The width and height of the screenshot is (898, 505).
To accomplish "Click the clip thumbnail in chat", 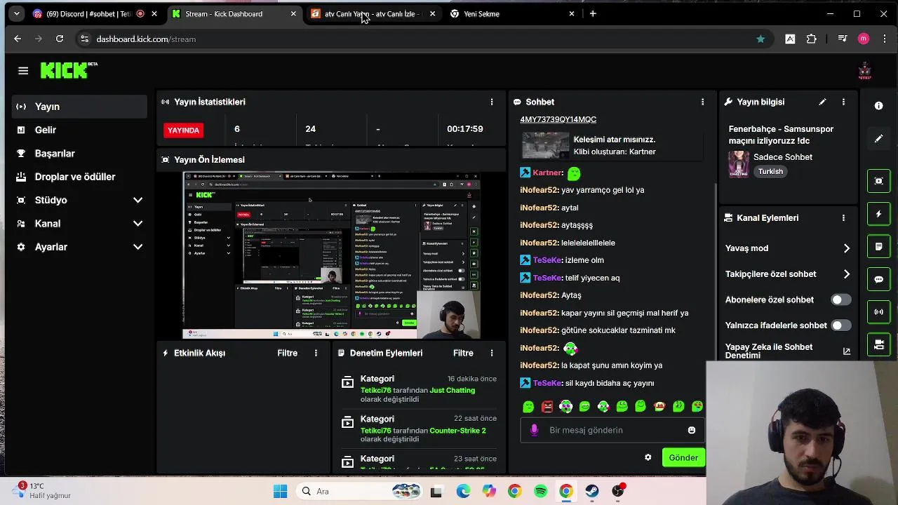I will [x=546, y=145].
